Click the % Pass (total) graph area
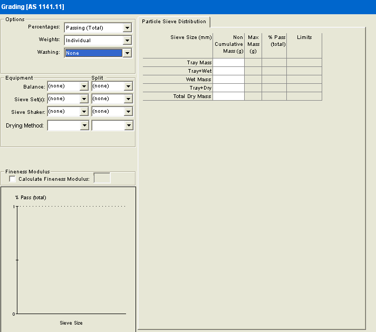The image size is (376, 332). [x=71, y=260]
